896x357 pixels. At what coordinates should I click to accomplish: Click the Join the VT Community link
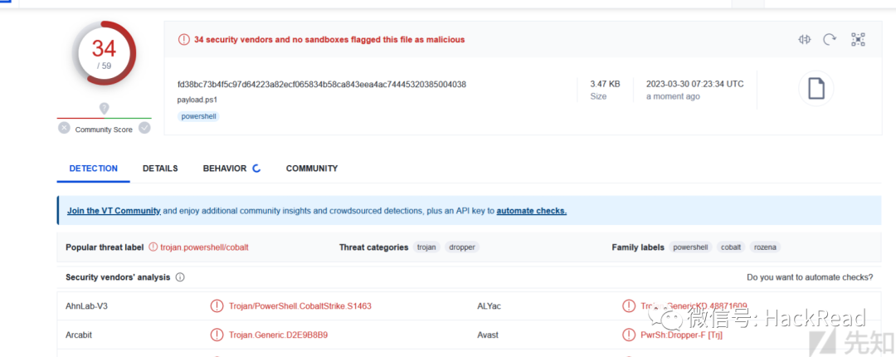pos(114,211)
